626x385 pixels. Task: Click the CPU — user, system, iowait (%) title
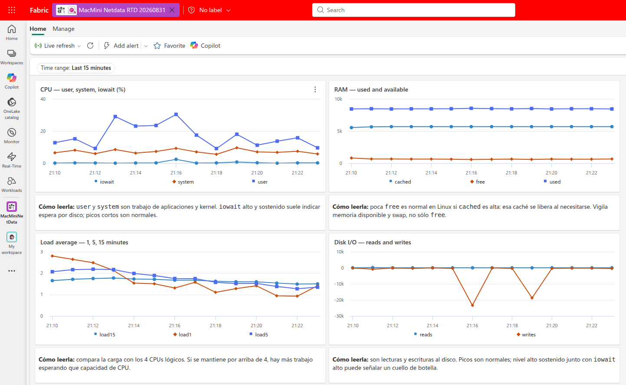[x=83, y=89]
